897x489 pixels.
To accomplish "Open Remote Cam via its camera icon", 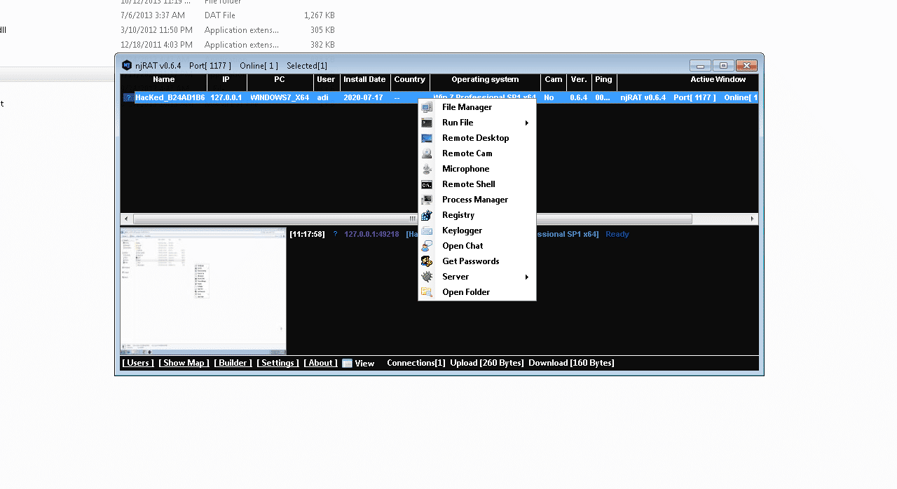I will (x=427, y=153).
